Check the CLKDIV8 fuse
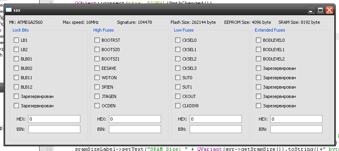 point(178,106)
